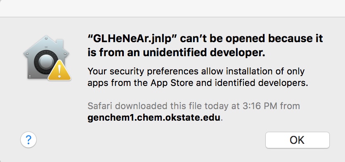The image size is (345, 162).
Task: Click the "App Store" words in message
Action: 172,83
